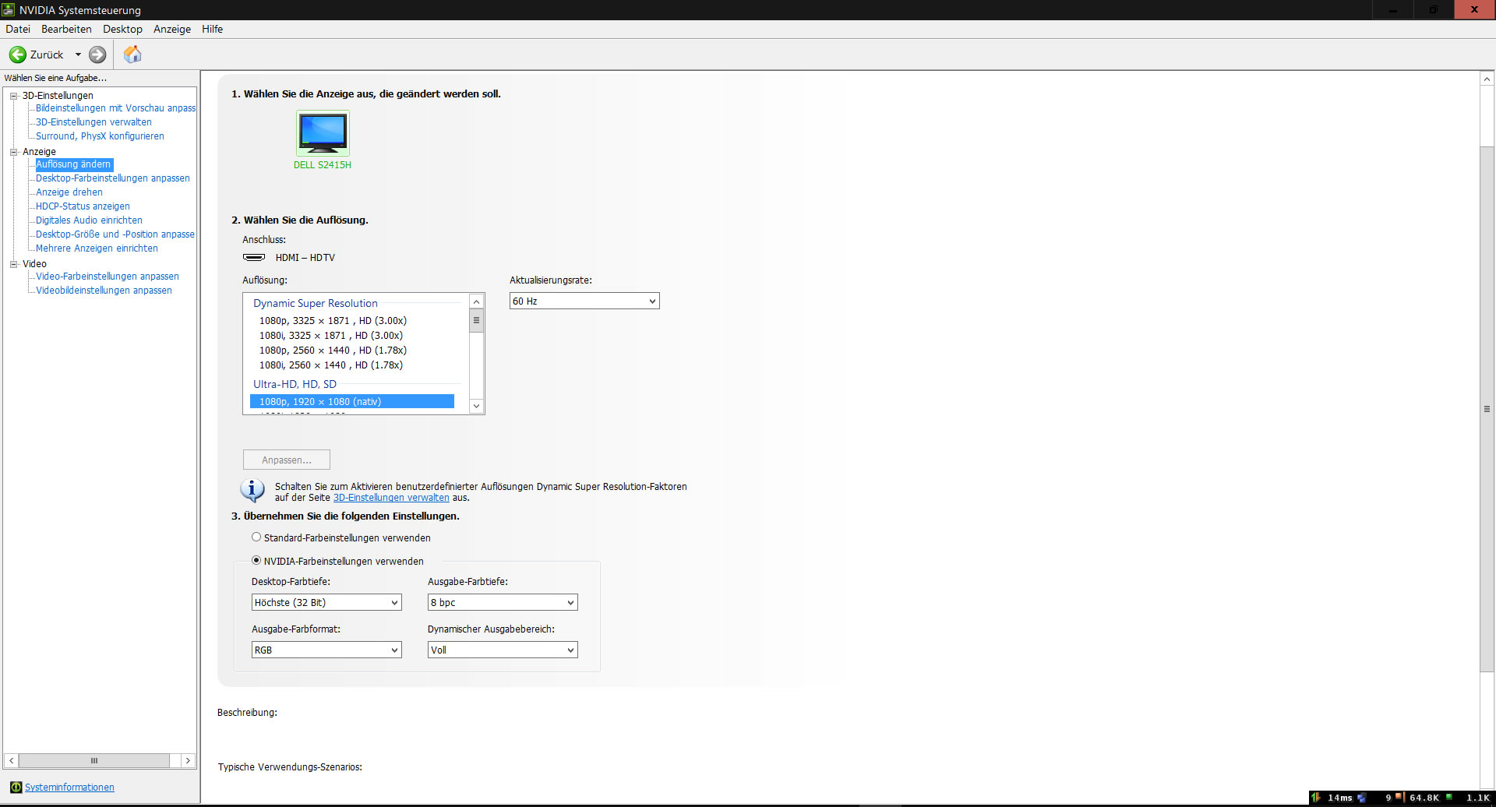
Task: Select NVIDIA-Farbeinstellungen verwenden radio button
Action: click(256, 561)
